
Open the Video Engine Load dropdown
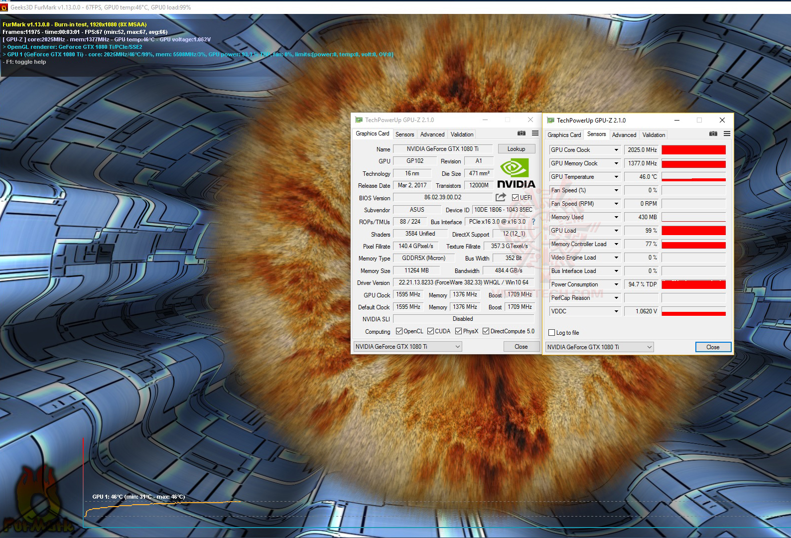point(616,258)
